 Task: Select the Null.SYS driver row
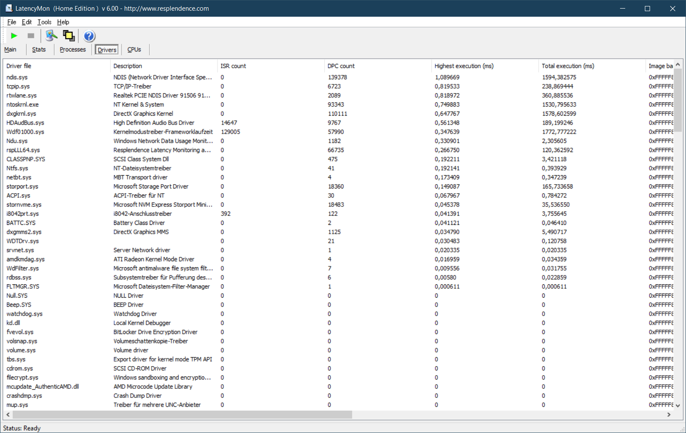click(x=338, y=296)
